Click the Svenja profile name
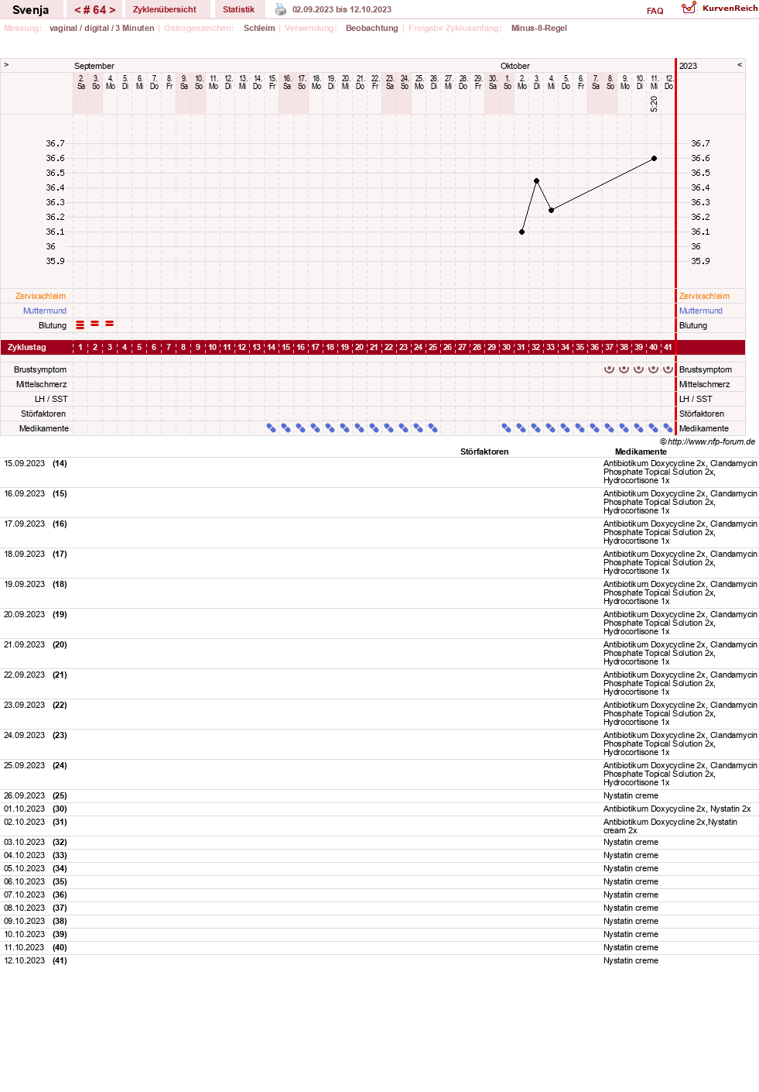The image size is (759, 1092). 31,9
